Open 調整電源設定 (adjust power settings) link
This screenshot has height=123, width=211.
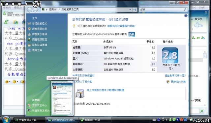pos(40,39)
